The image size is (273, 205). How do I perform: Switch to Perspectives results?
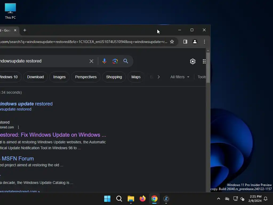[86, 77]
